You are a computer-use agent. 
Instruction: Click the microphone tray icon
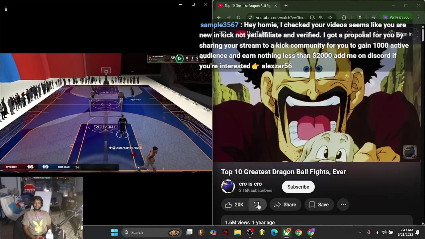(x=369, y=233)
